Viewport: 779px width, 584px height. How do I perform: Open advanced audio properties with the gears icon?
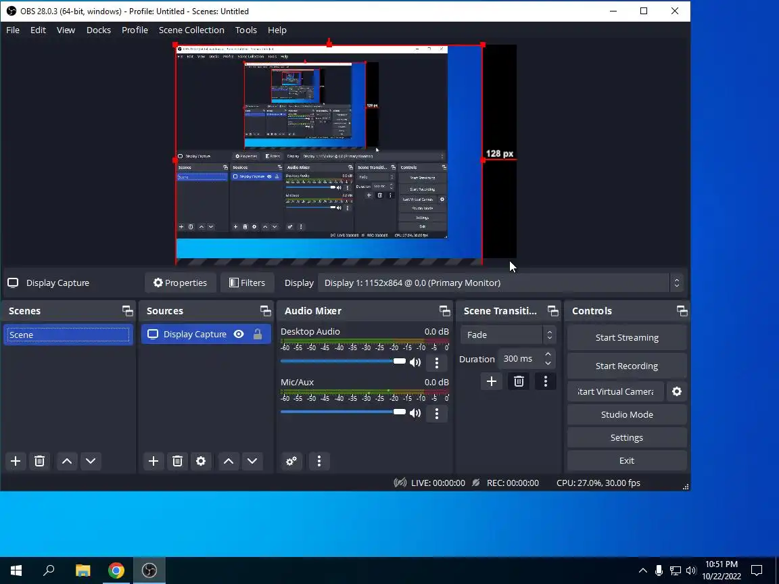point(291,461)
